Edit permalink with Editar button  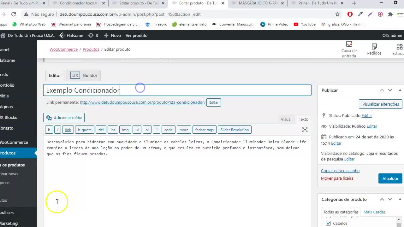click(214, 102)
